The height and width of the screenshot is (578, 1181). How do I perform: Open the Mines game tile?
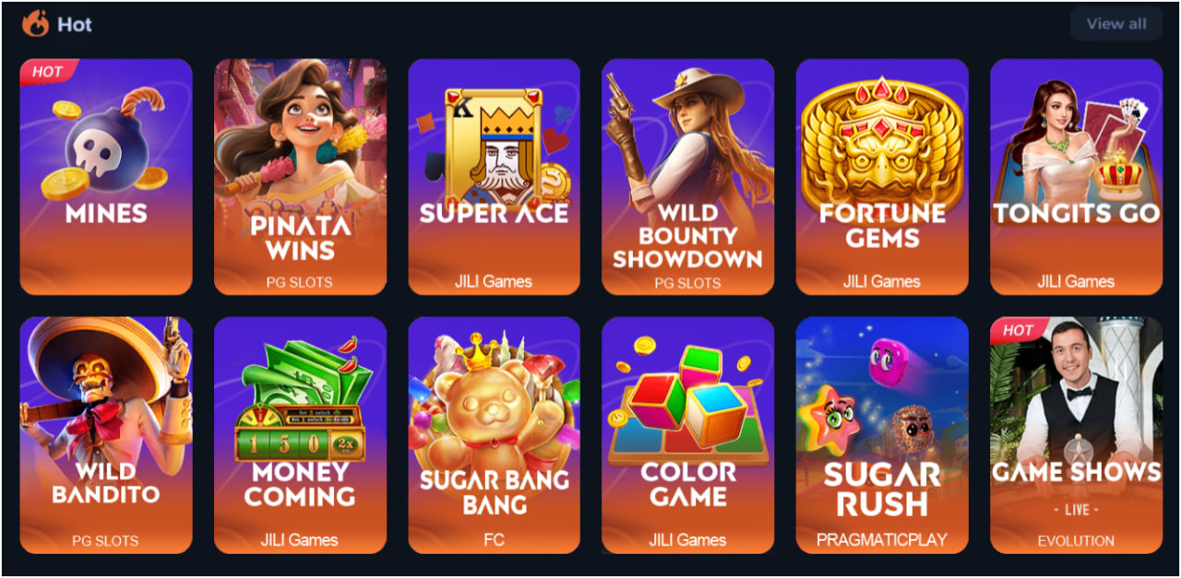pos(106,177)
